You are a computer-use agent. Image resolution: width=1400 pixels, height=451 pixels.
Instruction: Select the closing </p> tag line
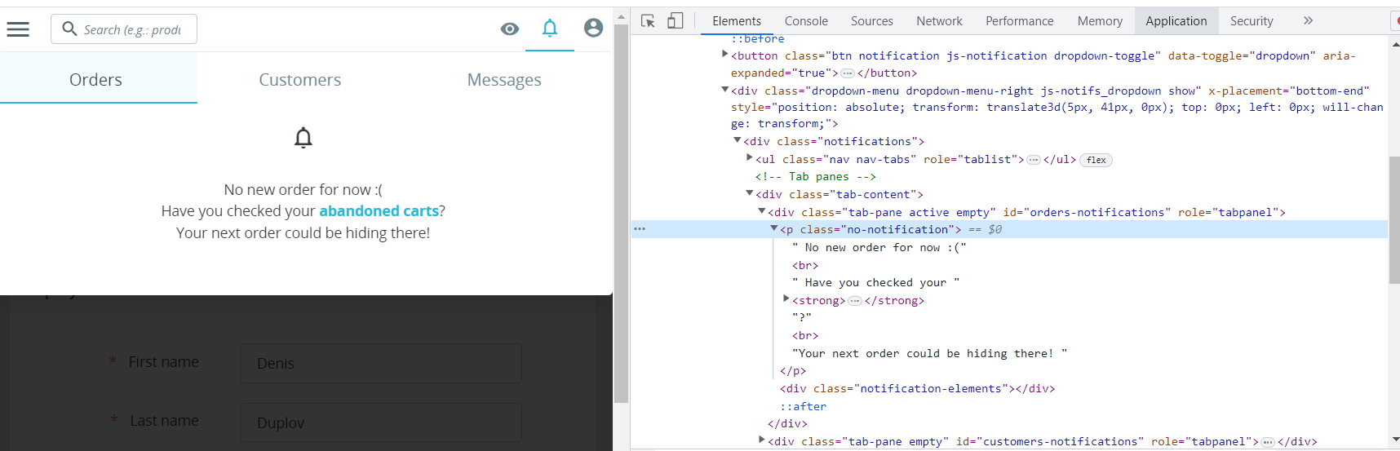click(793, 371)
